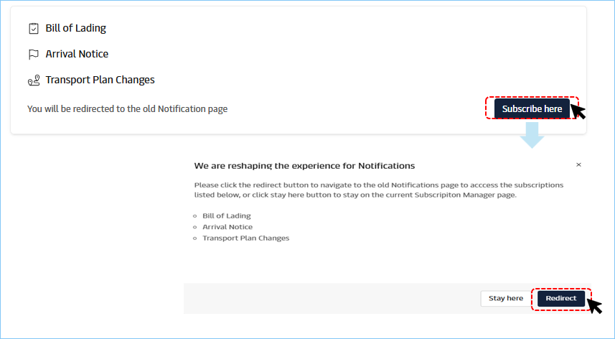Click the Transport Plan Changes bullet in the dialog
Screen dimensions: 615x339
245,238
